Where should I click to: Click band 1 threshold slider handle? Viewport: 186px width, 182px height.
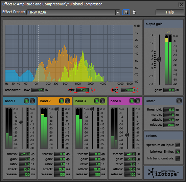tap(21, 122)
